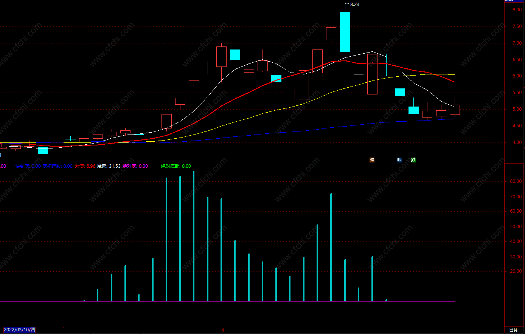Click the tall cyan candlestick below 8.23
The width and height of the screenshot is (525, 334).
(x=345, y=32)
